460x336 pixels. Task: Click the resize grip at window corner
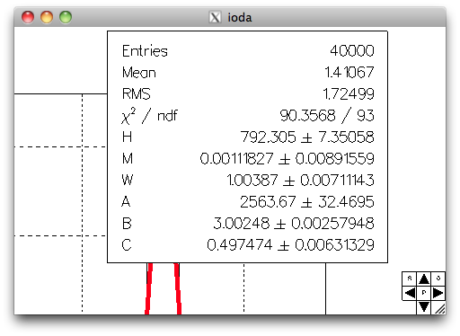pyautogui.click(x=439, y=309)
